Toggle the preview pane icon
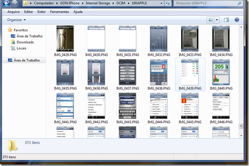The height and width of the screenshot is (166, 249). 227,20
